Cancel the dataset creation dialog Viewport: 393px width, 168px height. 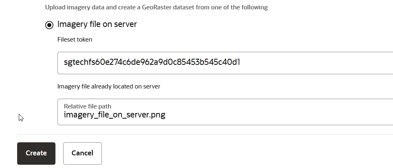tap(82, 153)
